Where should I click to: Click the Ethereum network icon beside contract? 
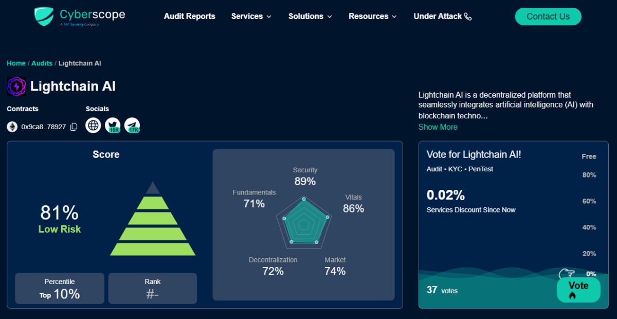click(11, 126)
